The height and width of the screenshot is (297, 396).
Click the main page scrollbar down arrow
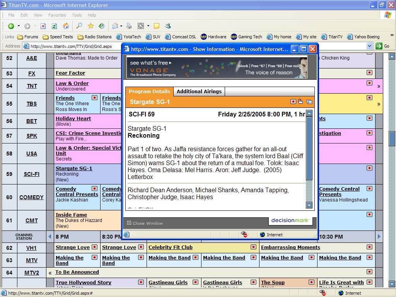point(392,284)
